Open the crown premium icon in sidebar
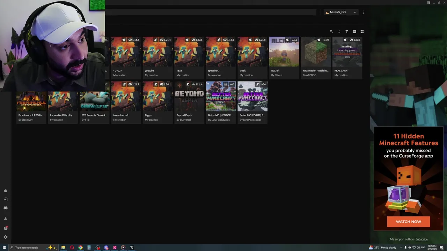Image resolution: width=447 pixels, height=251 pixels. click(6, 191)
